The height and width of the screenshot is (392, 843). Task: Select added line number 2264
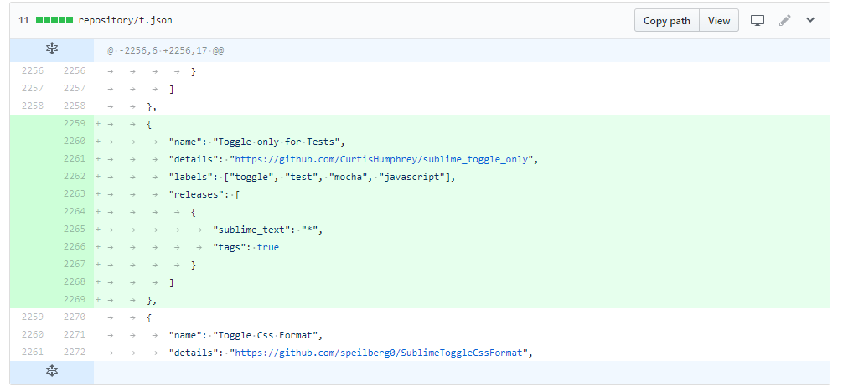click(75, 211)
